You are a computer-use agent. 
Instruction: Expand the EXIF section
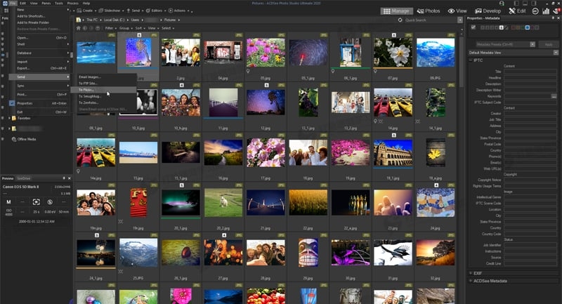(479, 272)
